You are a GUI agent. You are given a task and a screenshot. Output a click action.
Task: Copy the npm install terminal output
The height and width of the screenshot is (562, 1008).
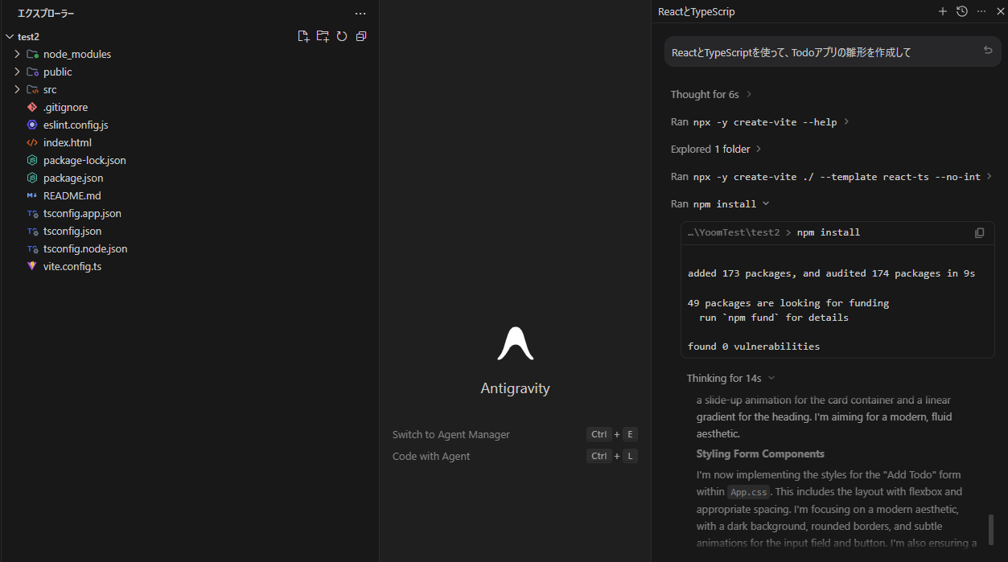979,233
